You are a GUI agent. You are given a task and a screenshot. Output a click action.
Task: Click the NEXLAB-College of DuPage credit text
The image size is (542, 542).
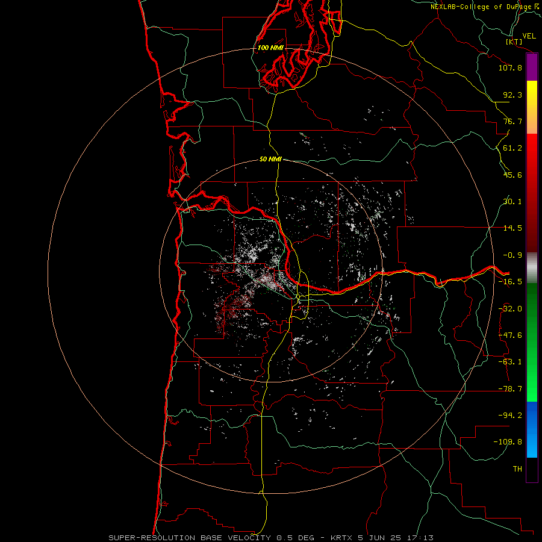(485, 7)
